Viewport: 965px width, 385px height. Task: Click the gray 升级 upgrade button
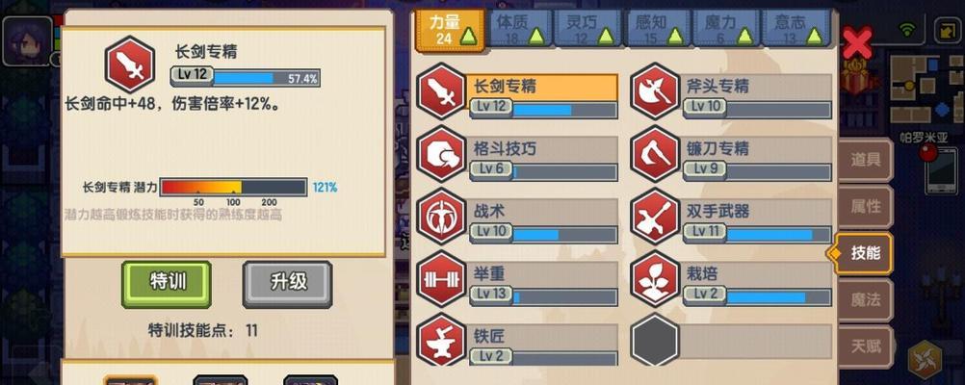(287, 284)
